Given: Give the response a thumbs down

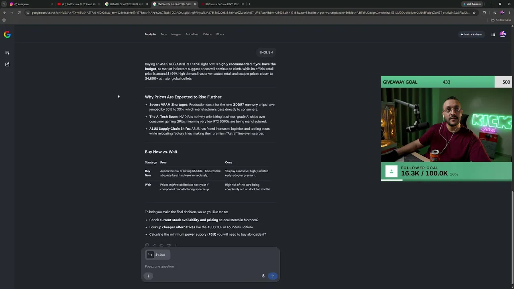Looking at the screenshot, I should [x=169, y=245].
